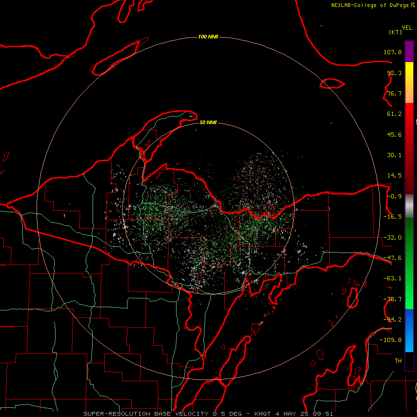This screenshot has height=417, width=417.
Task: Click the VEL legend title
Action: point(407,28)
